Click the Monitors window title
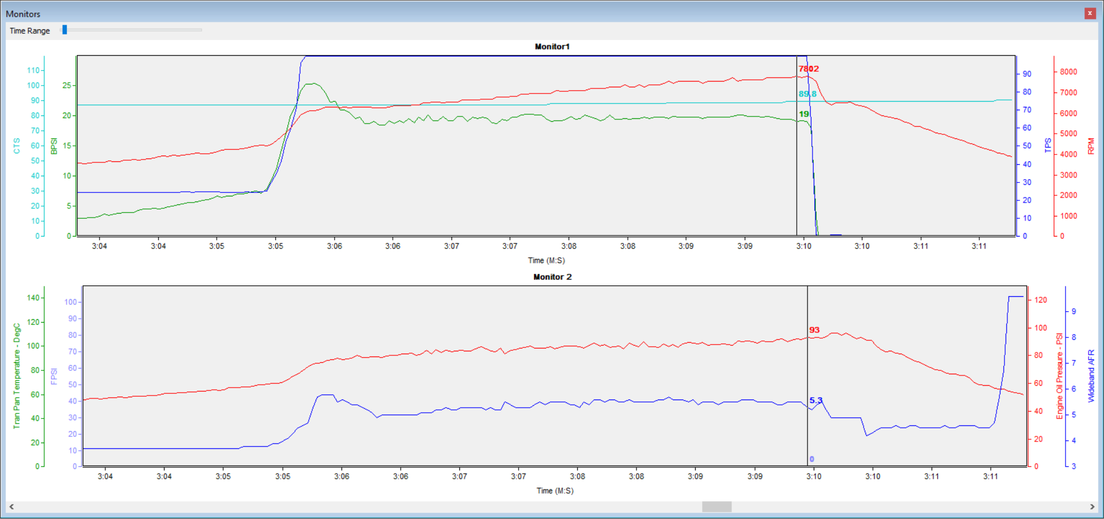 point(23,14)
